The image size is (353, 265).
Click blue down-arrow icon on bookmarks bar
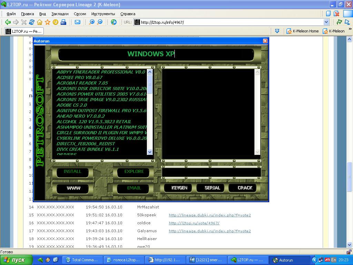[277, 31]
